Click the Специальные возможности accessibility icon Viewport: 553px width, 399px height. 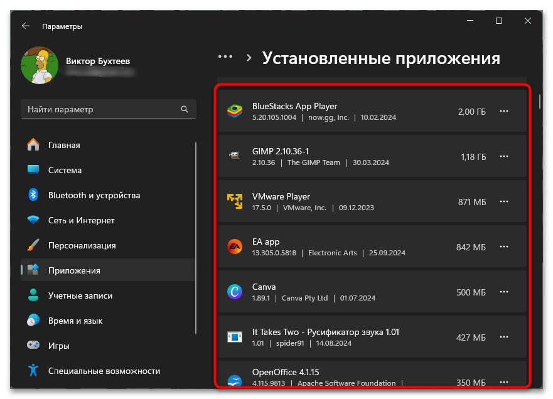[33, 370]
